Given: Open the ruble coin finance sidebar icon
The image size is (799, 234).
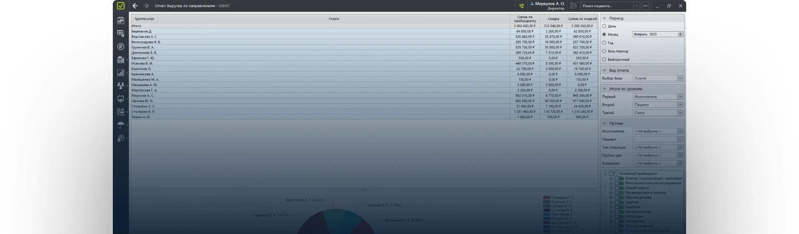Looking at the screenshot, I should 121,46.
